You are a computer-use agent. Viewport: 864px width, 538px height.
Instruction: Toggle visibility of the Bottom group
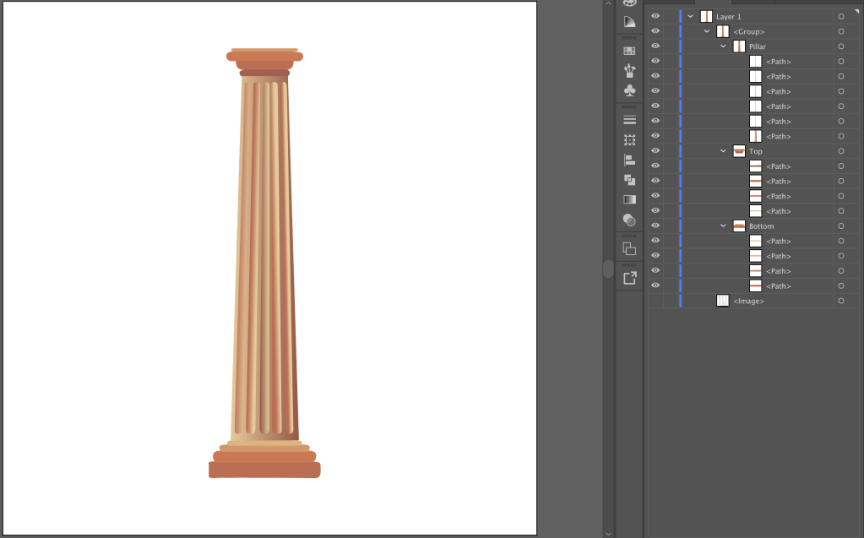pos(655,226)
